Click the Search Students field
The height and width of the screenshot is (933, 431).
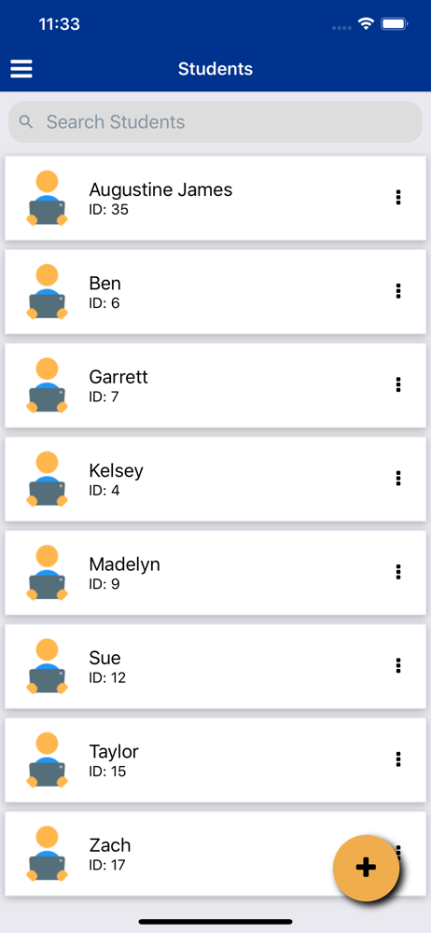(x=215, y=122)
